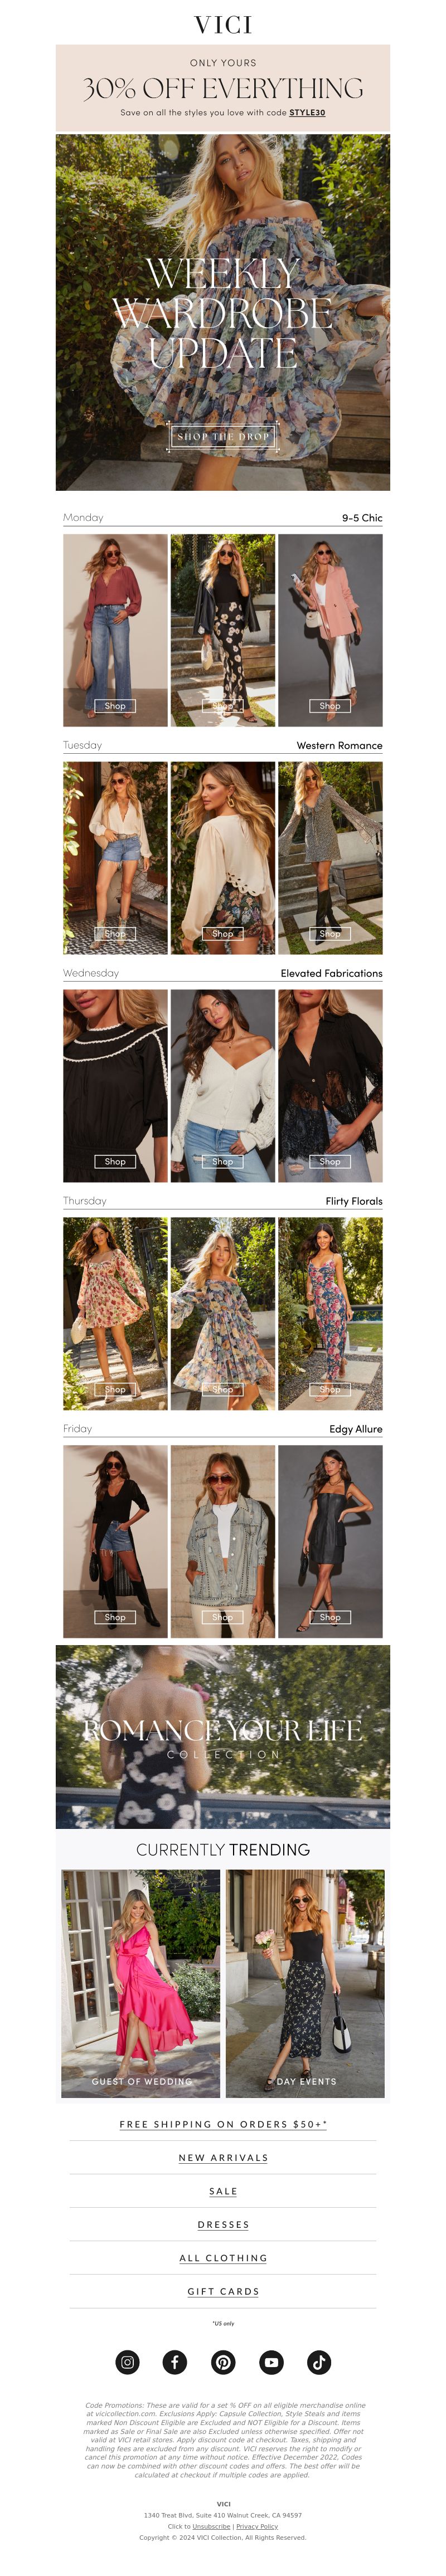Click the Shop The Drop button

[x=223, y=436]
